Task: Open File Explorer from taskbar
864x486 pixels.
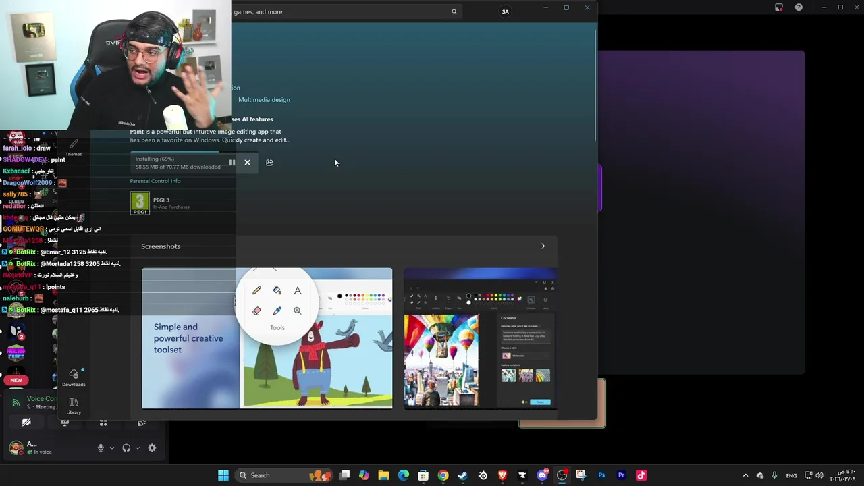Action: pos(383,475)
